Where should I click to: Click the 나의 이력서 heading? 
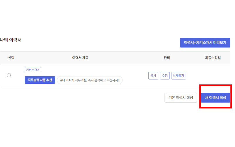[11, 40]
